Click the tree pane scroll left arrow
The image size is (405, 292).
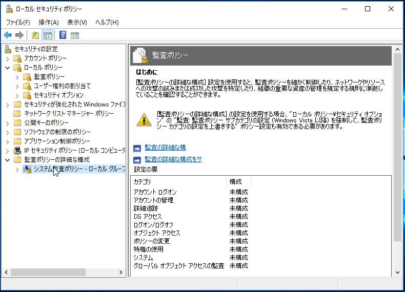point(6,272)
